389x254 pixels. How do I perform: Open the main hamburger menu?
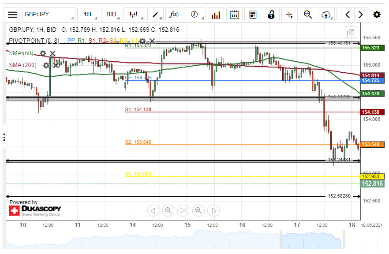pos(13,15)
